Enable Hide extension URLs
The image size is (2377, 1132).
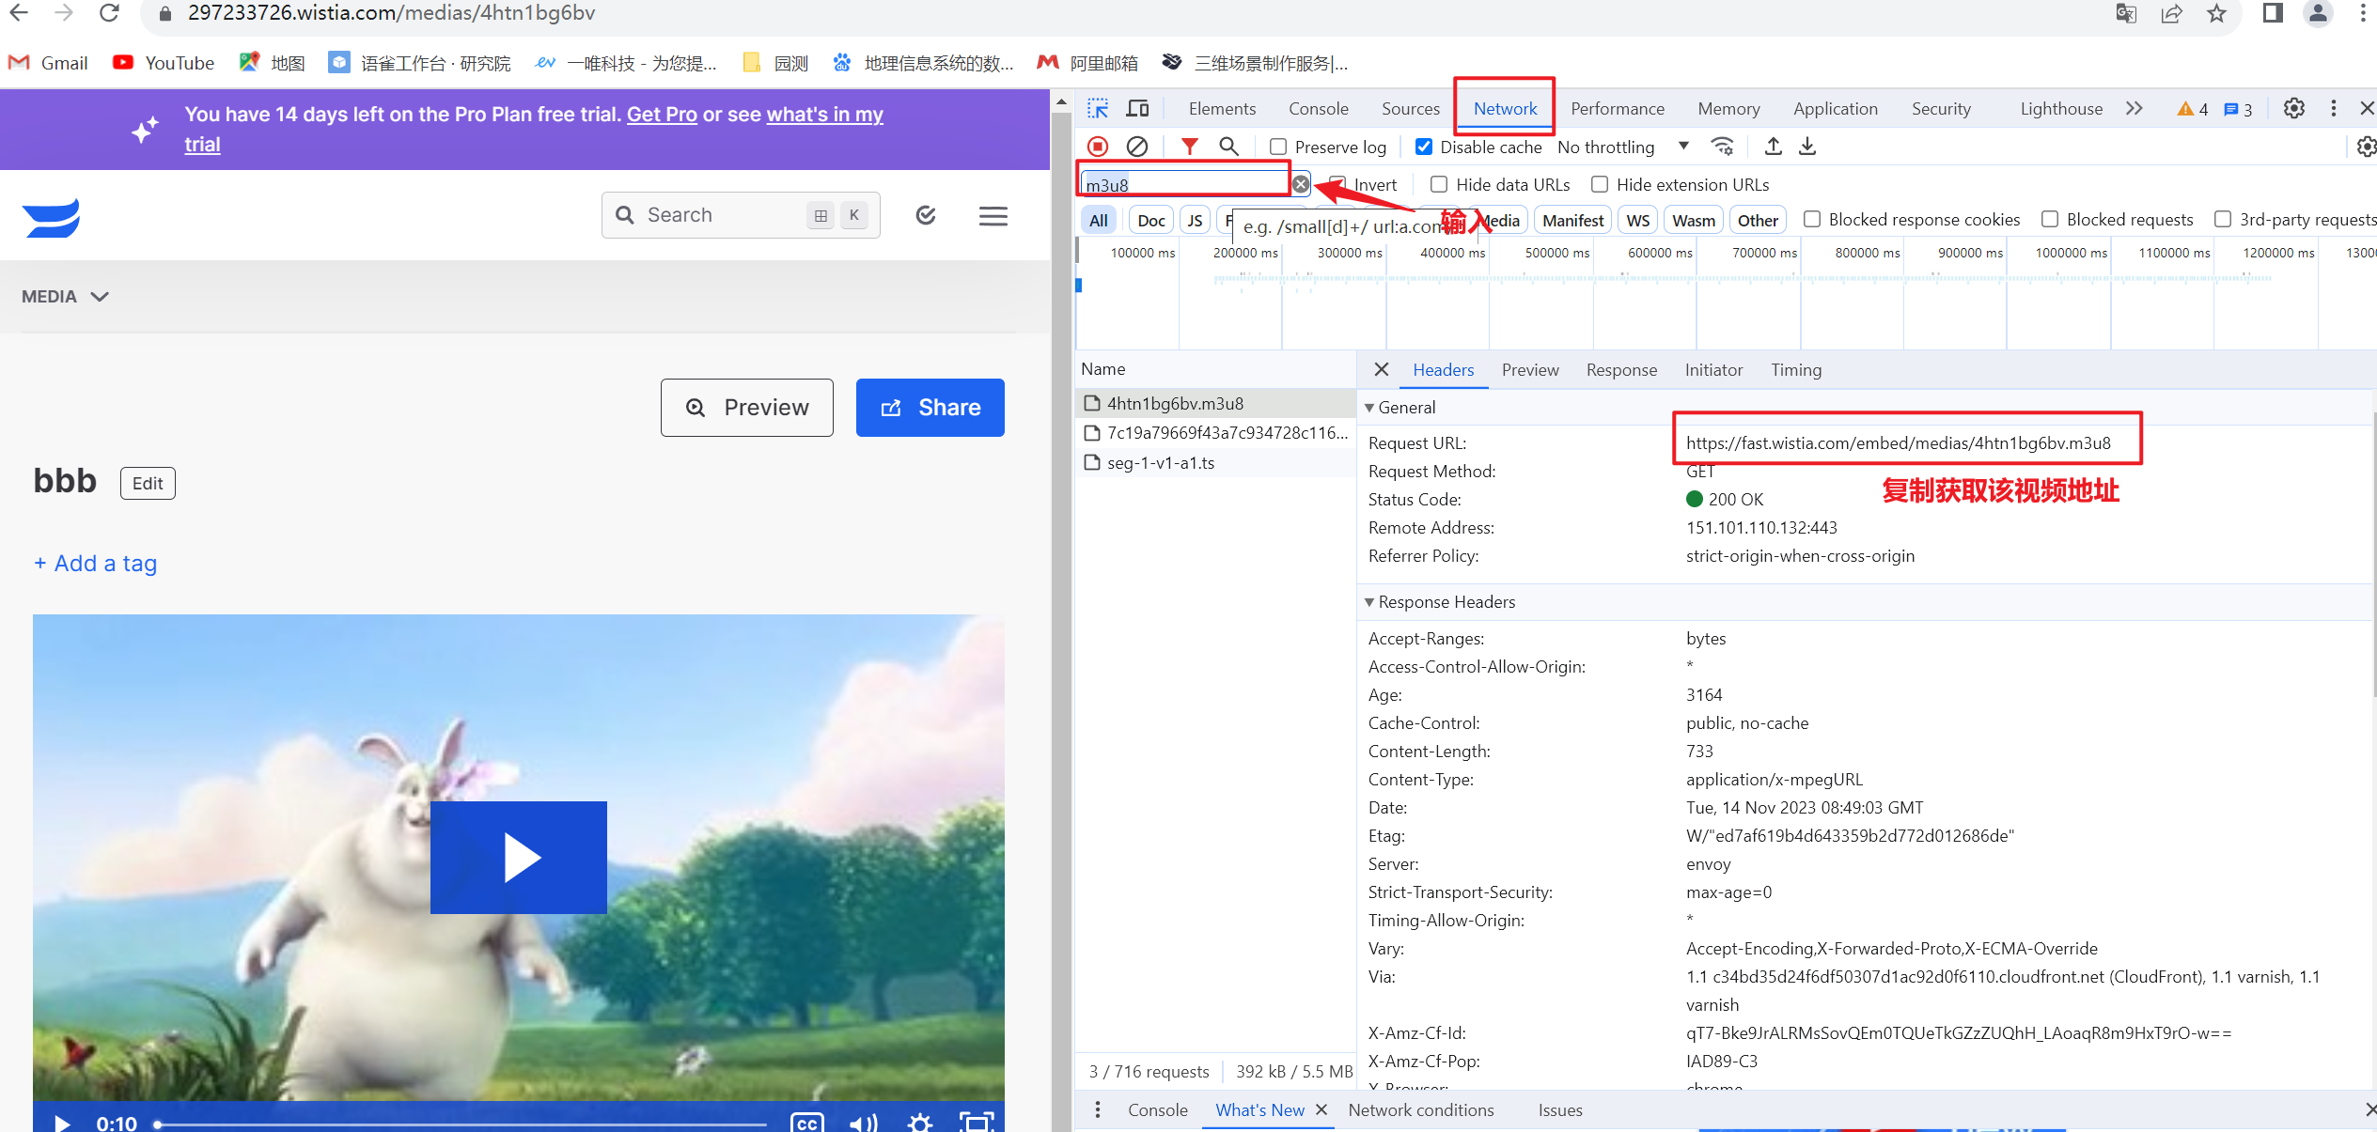coord(1600,184)
